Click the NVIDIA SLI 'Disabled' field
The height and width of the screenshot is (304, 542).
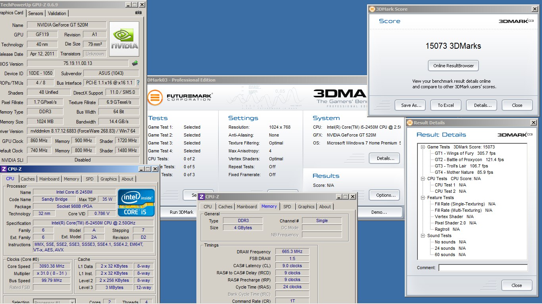(83, 160)
